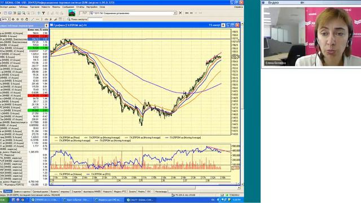Click the landscape picture icon in toolbar
This screenshot has height=203, width=361.
72,13
